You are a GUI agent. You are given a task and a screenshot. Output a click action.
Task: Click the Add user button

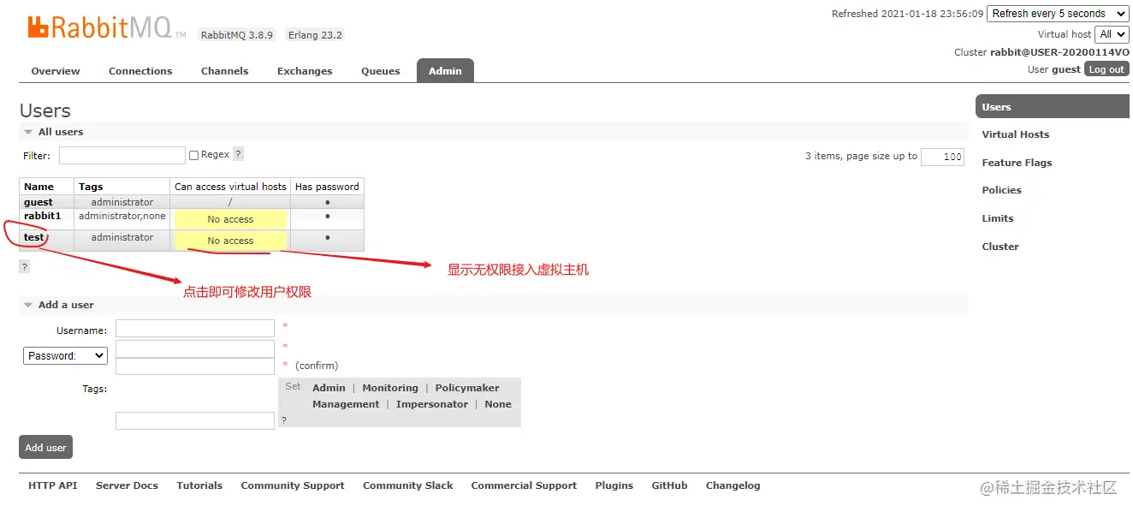(x=45, y=447)
